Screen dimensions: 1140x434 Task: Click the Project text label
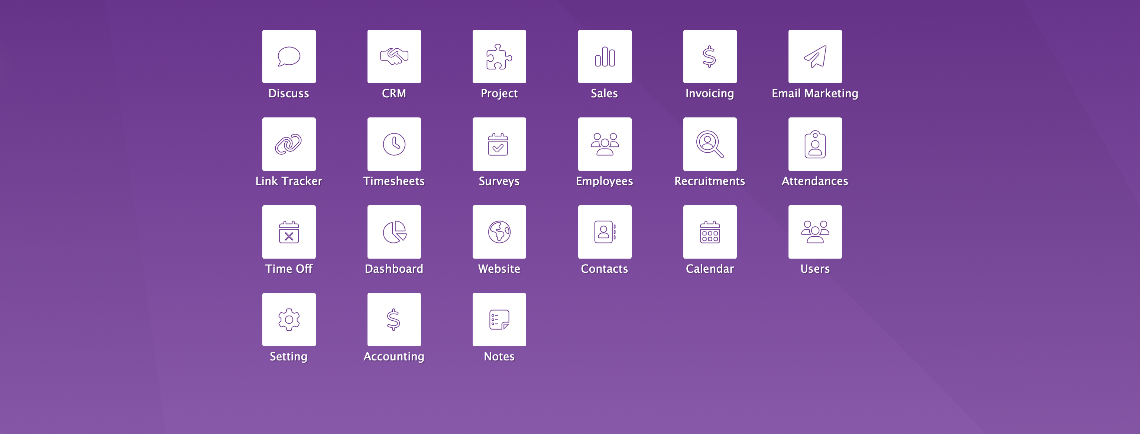coord(499,94)
